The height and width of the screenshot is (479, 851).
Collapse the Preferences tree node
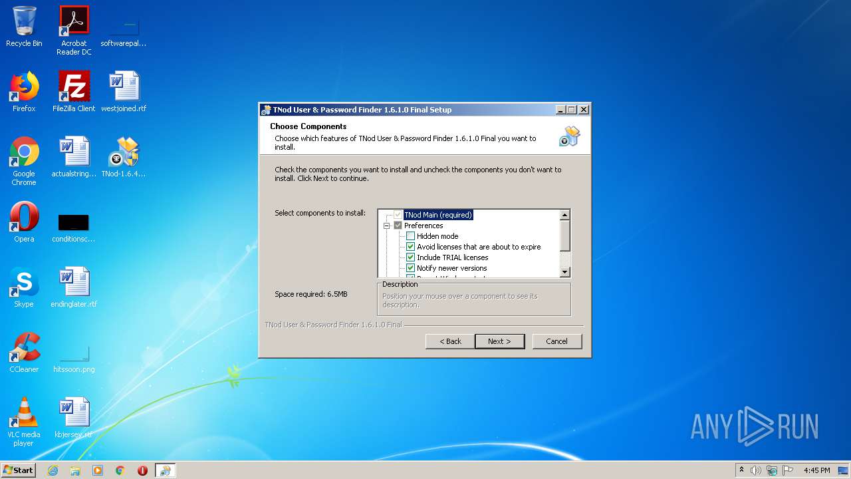(386, 226)
